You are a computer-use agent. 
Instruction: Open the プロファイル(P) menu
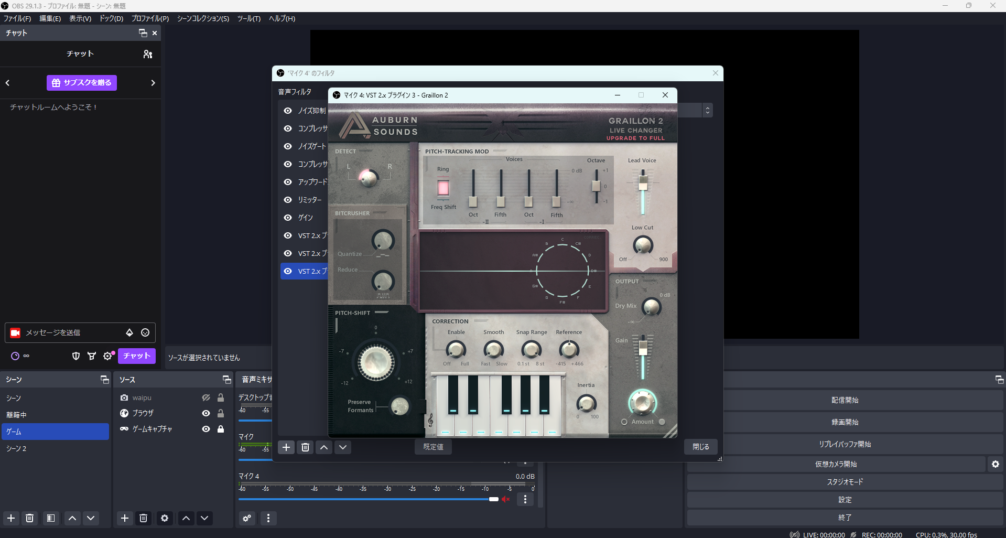[150, 18]
